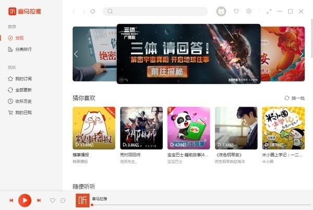This screenshot has height=210, width=313.
Task: Skip to the next track
Action: coord(39,200)
